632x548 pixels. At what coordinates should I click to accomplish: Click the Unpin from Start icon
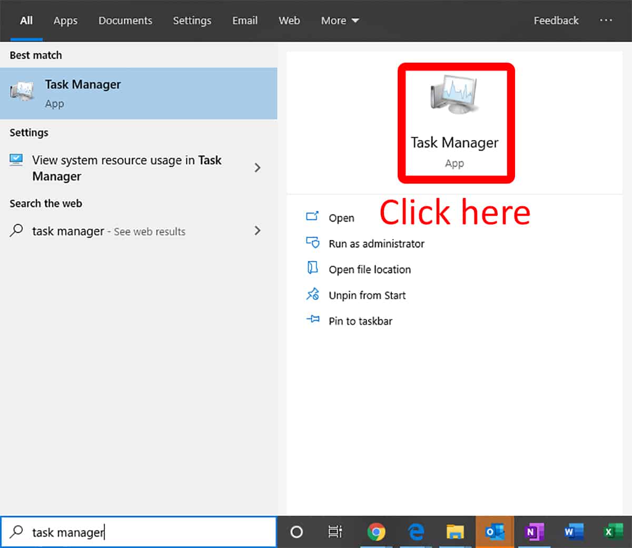point(313,294)
